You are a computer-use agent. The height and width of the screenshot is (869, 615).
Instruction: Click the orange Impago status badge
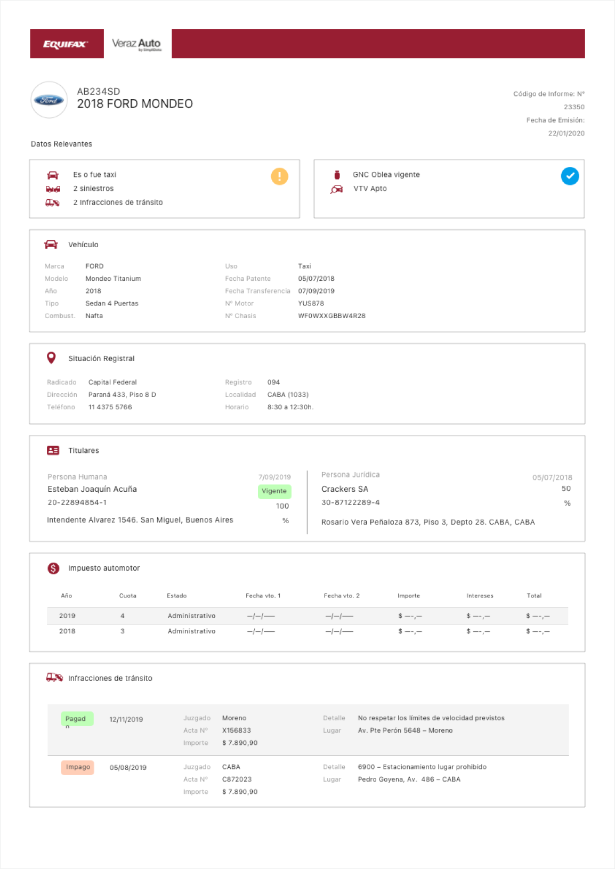(77, 767)
